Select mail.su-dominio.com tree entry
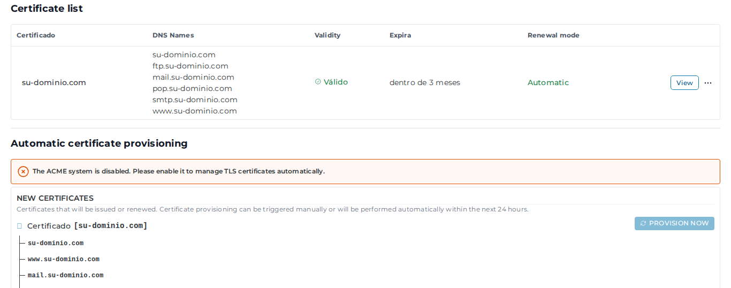The width and height of the screenshot is (731, 288). 66,275
